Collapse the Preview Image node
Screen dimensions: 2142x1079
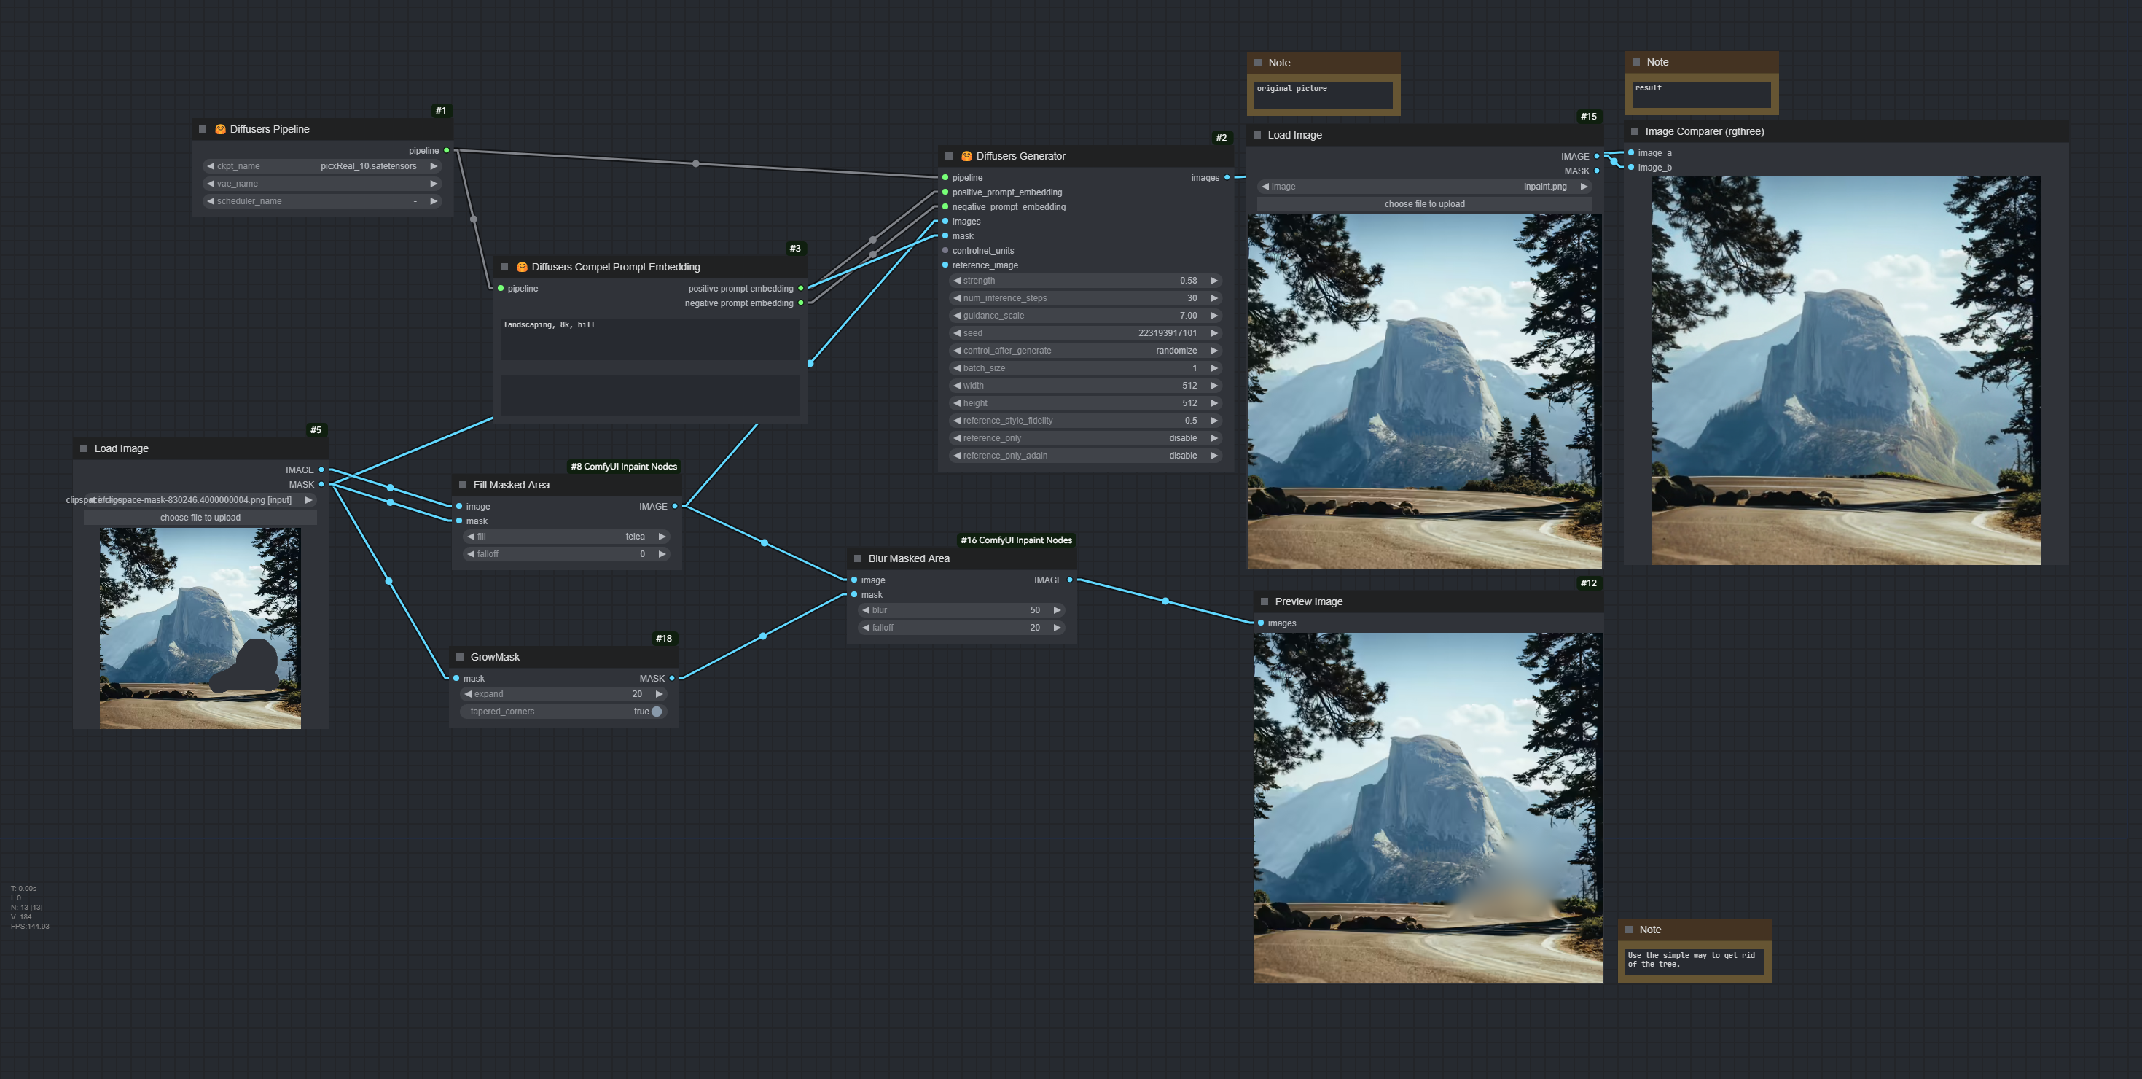click(1264, 601)
